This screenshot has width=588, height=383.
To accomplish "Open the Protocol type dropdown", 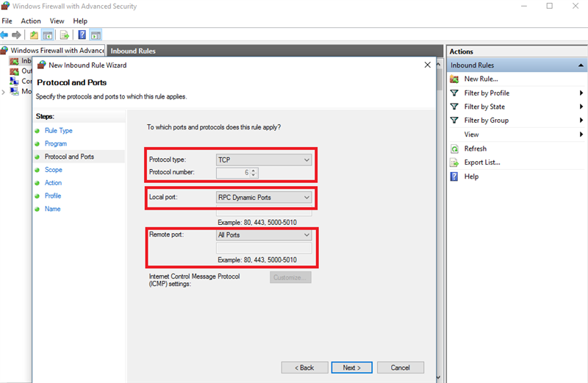I will [264, 160].
